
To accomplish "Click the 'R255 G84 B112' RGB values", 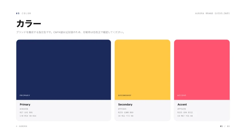I will [185, 113].
